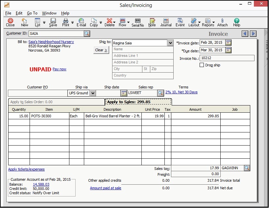
Task: Click the Invoice No. input field
Action: tap(227, 58)
